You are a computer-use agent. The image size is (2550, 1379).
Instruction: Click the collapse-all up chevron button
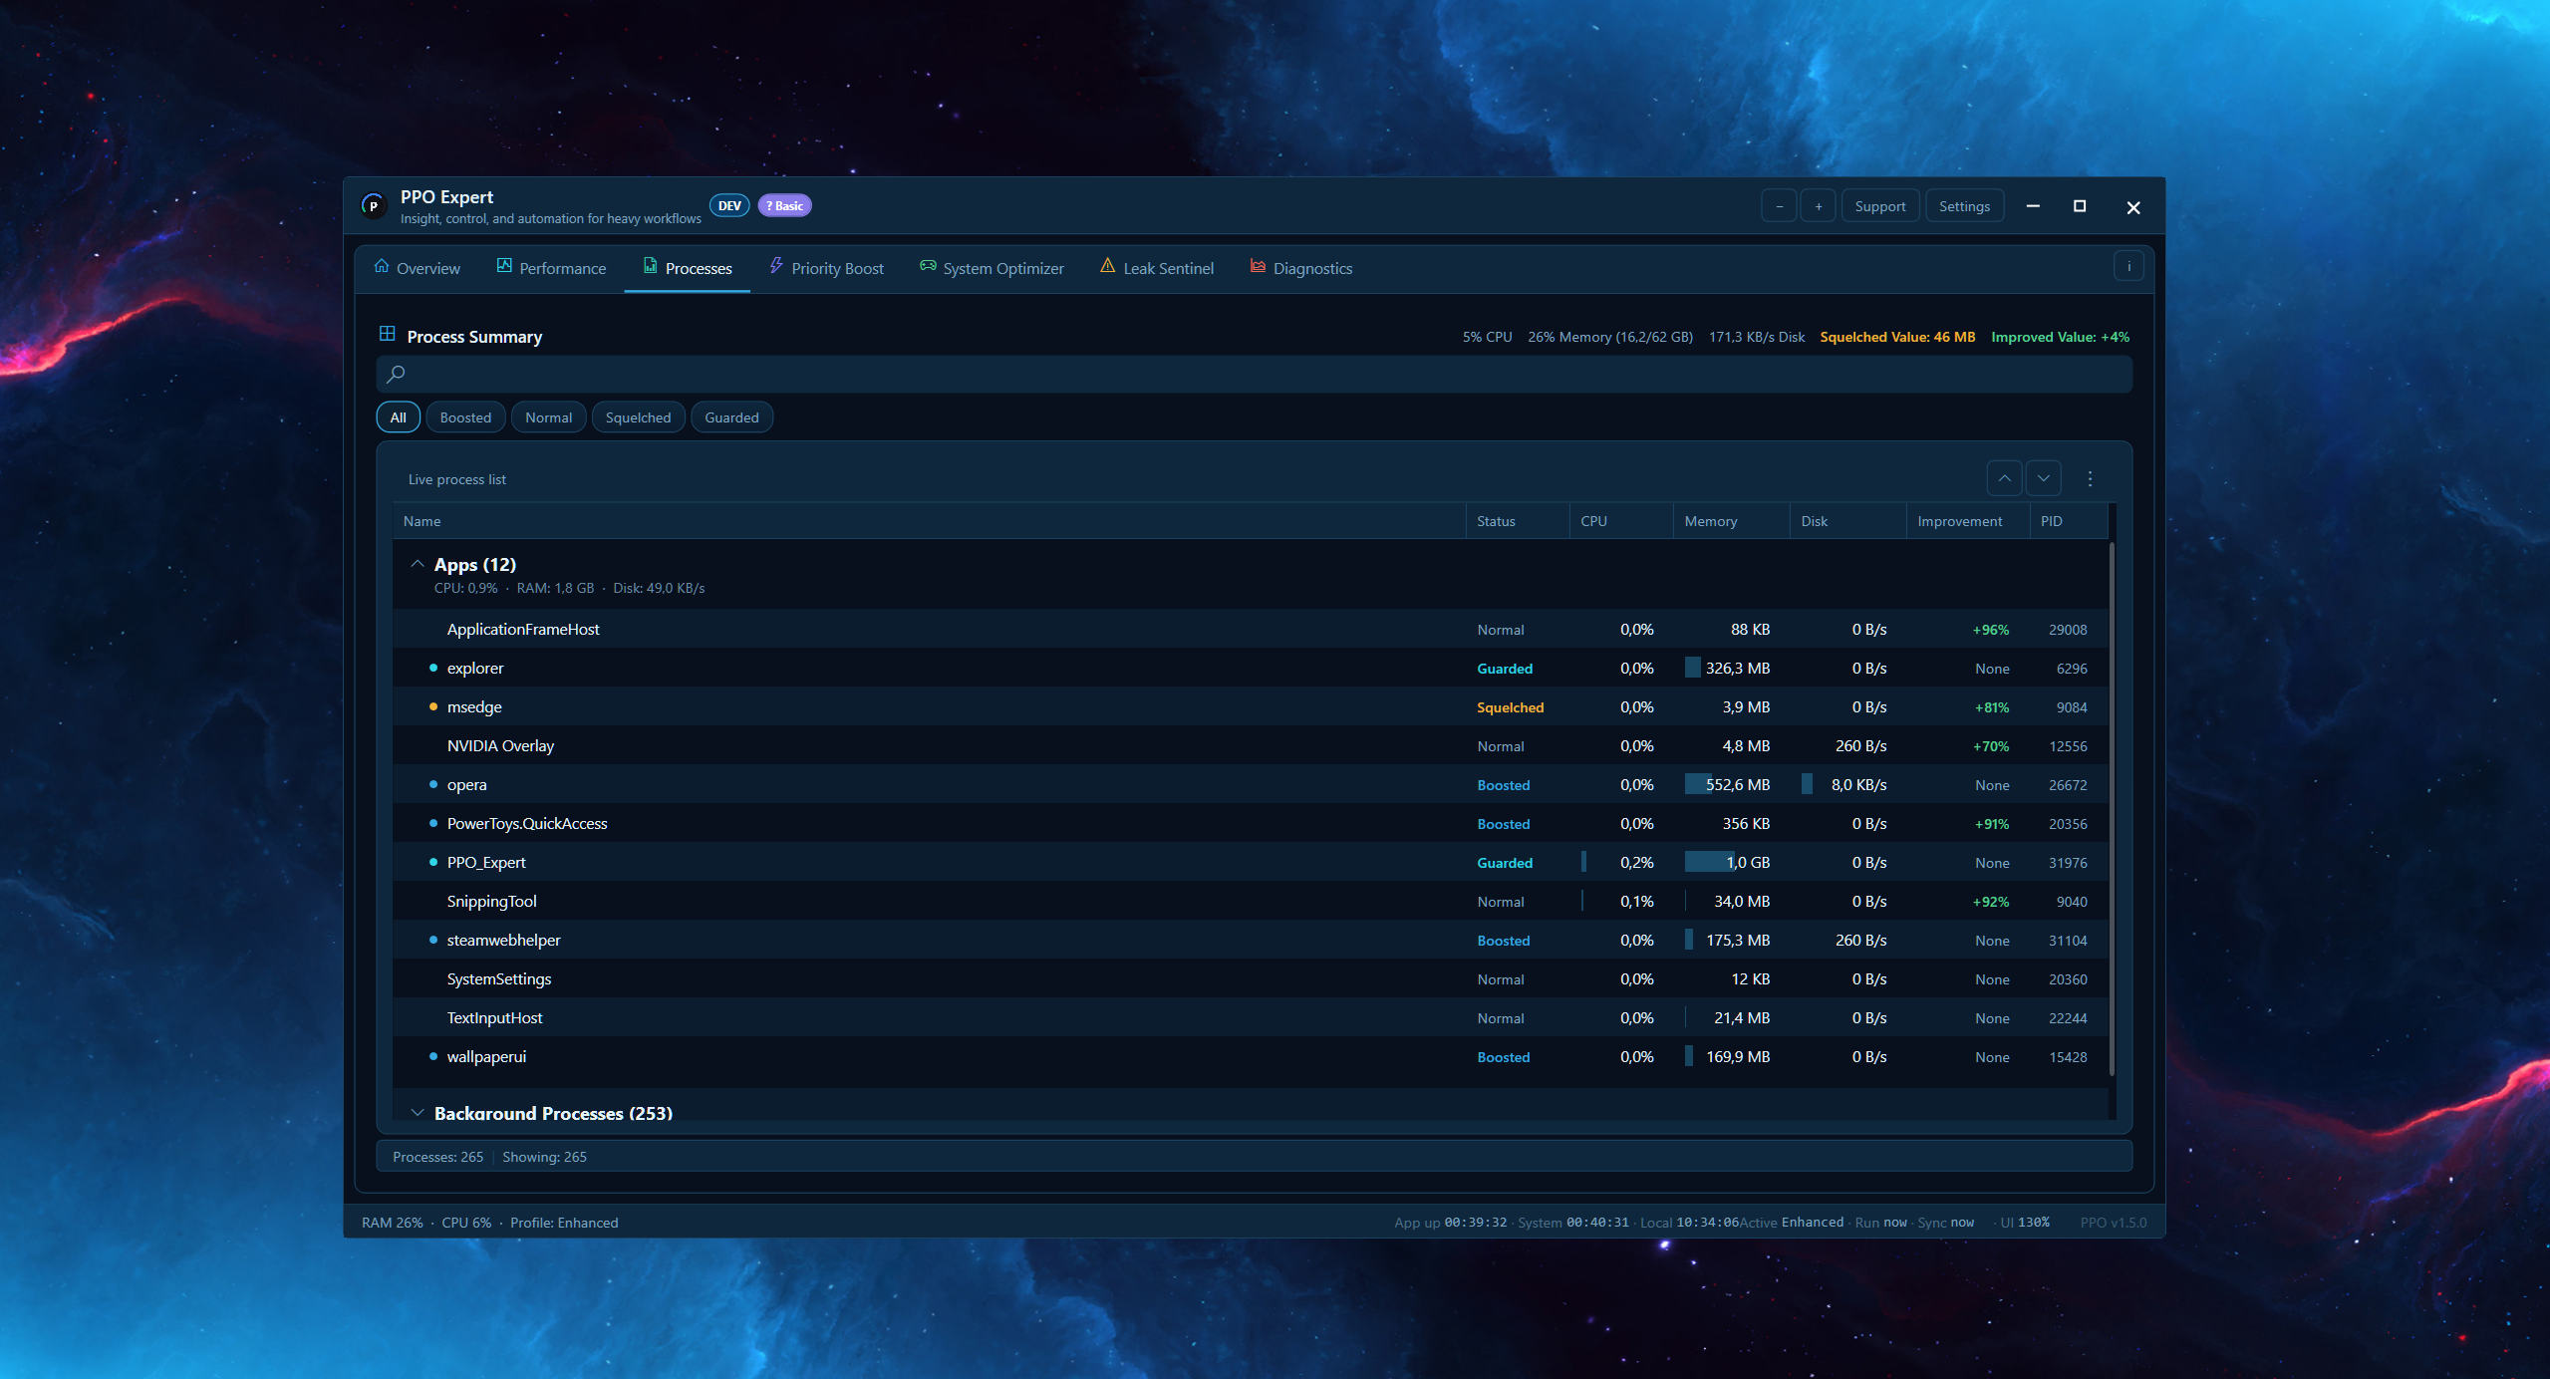[x=2004, y=478]
